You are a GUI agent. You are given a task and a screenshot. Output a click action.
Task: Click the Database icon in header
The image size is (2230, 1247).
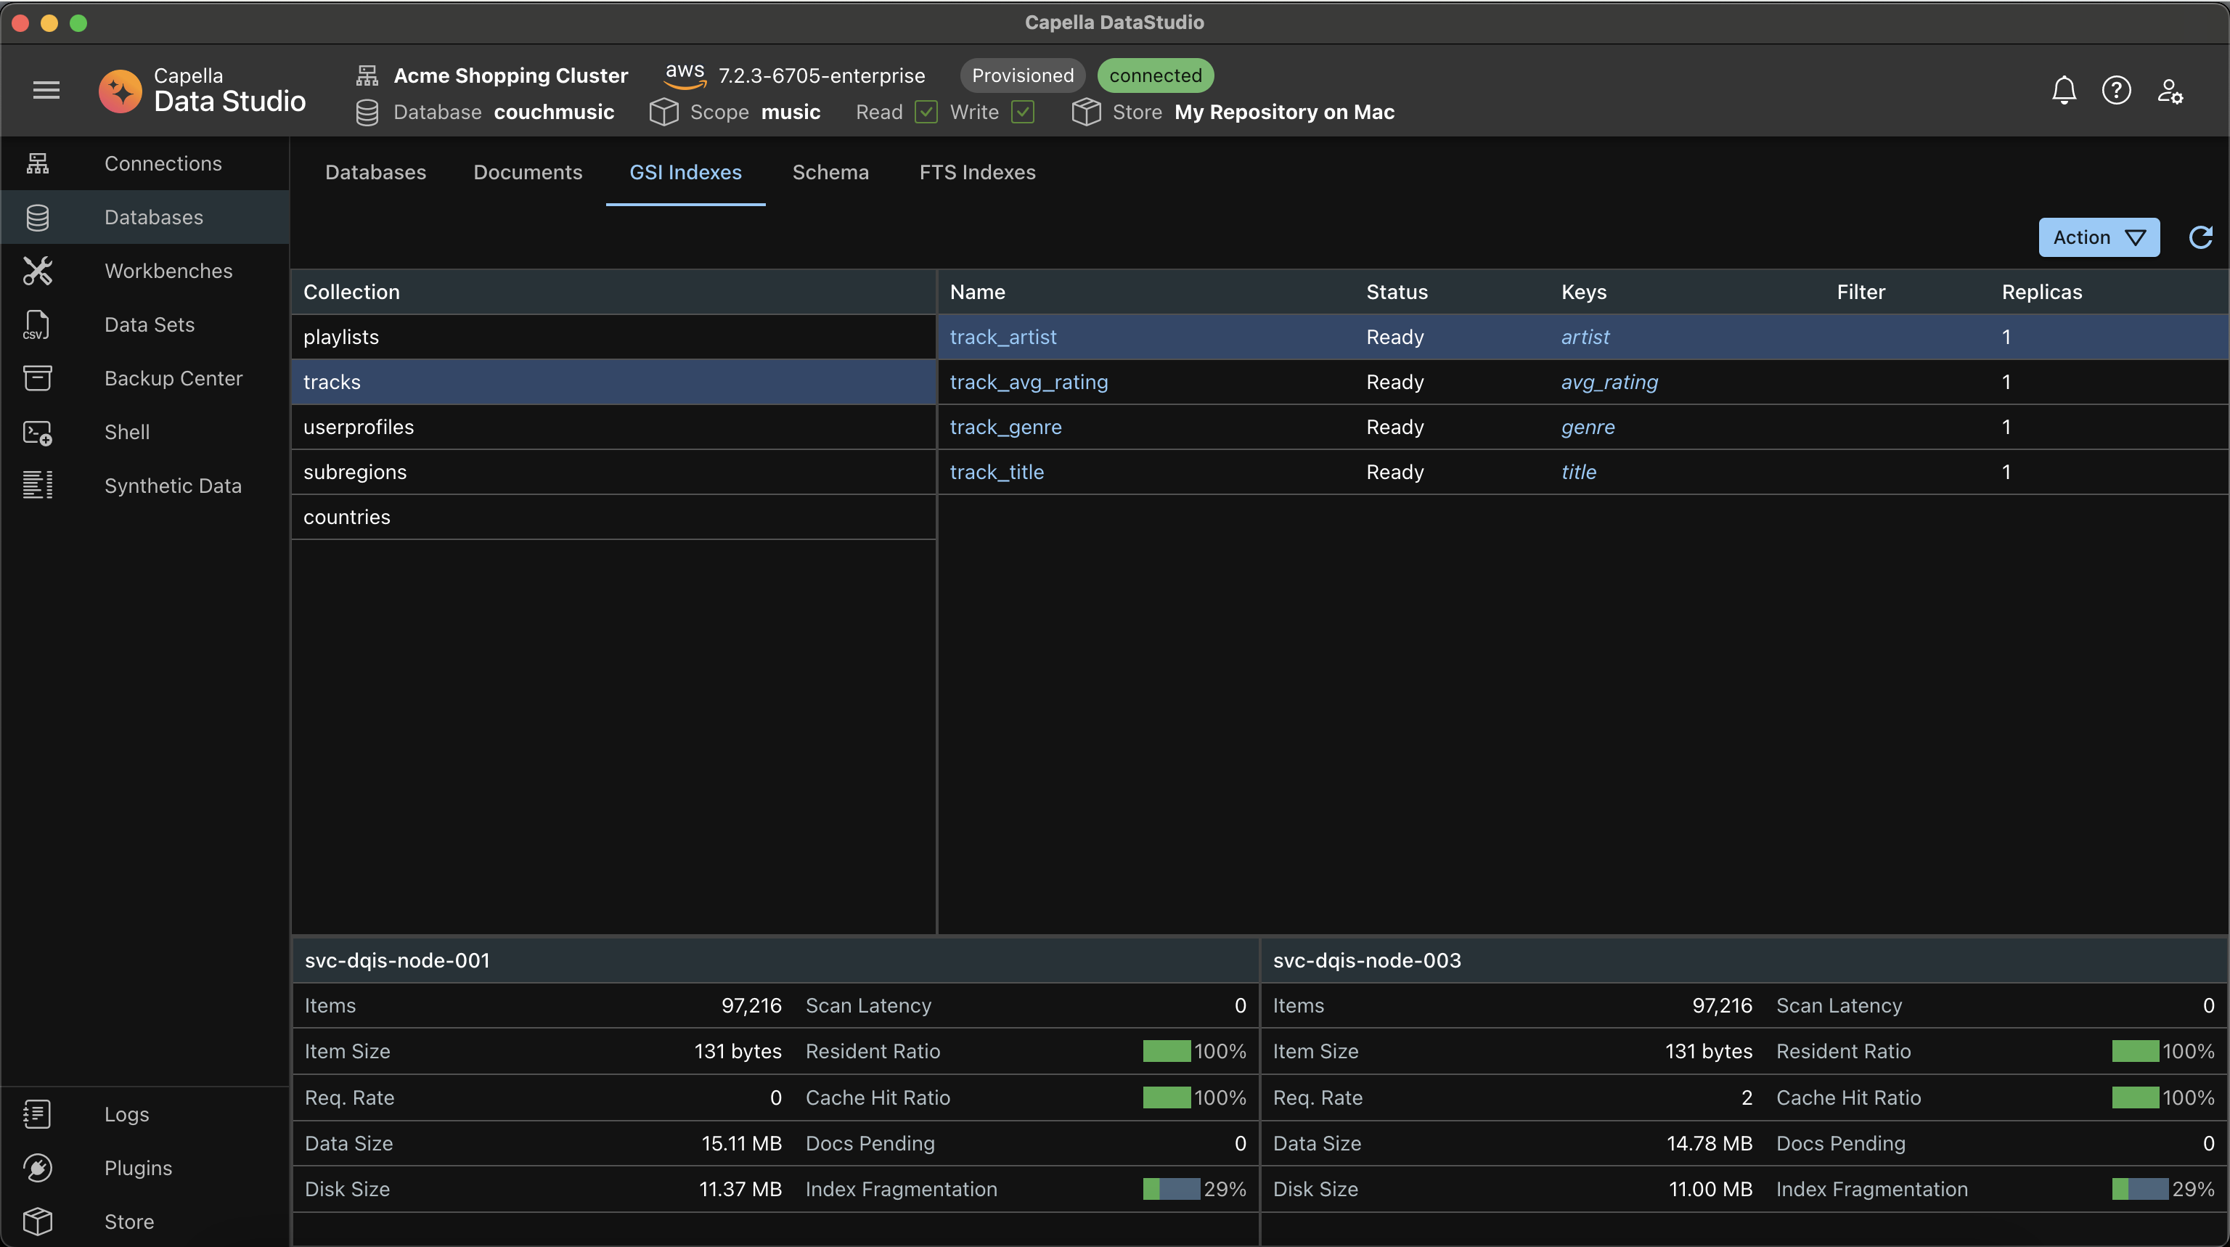[367, 113]
